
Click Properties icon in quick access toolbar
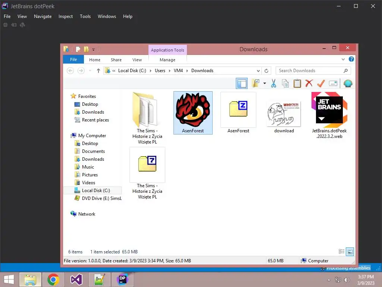pyautogui.click(x=78, y=49)
